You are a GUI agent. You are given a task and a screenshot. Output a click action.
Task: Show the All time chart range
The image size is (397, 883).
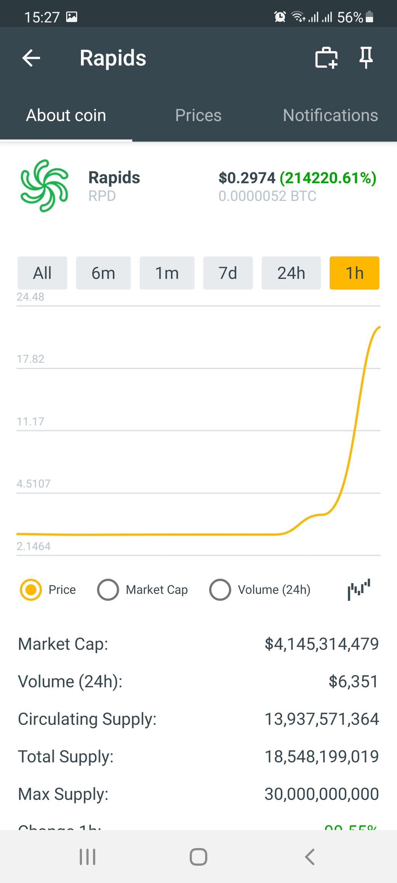[42, 273]
